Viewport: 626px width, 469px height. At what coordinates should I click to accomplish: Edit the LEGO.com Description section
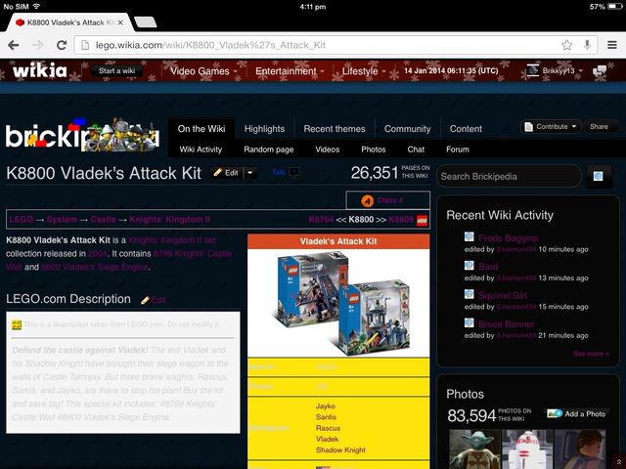pyautogui.click(x=154, y=300)
